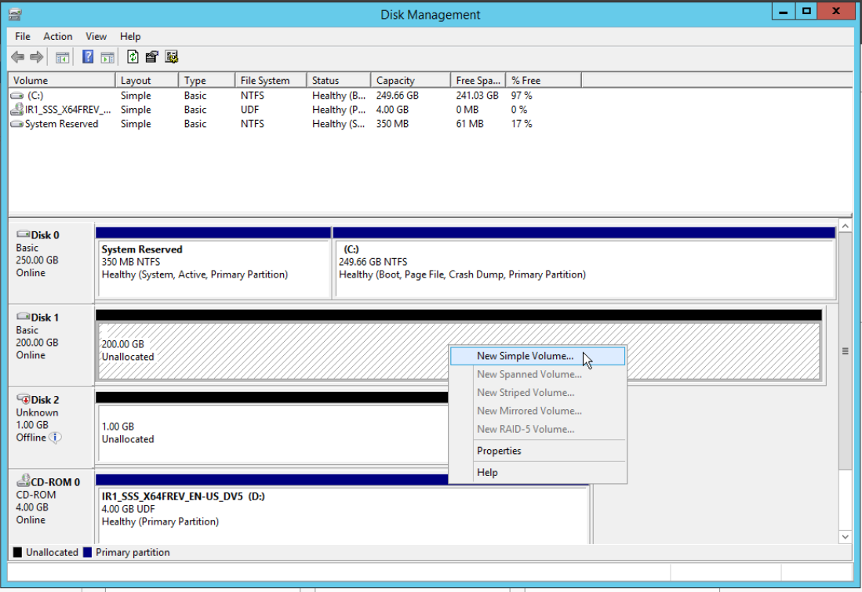Click the Forward arrow in toolbar
862x592 pixels.
(36, 57)
